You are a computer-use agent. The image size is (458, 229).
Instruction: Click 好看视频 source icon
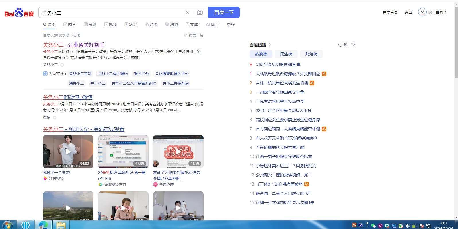point(45,178)
